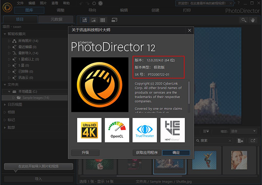Click the OK (确定) button in About dialog

point(176,152)
